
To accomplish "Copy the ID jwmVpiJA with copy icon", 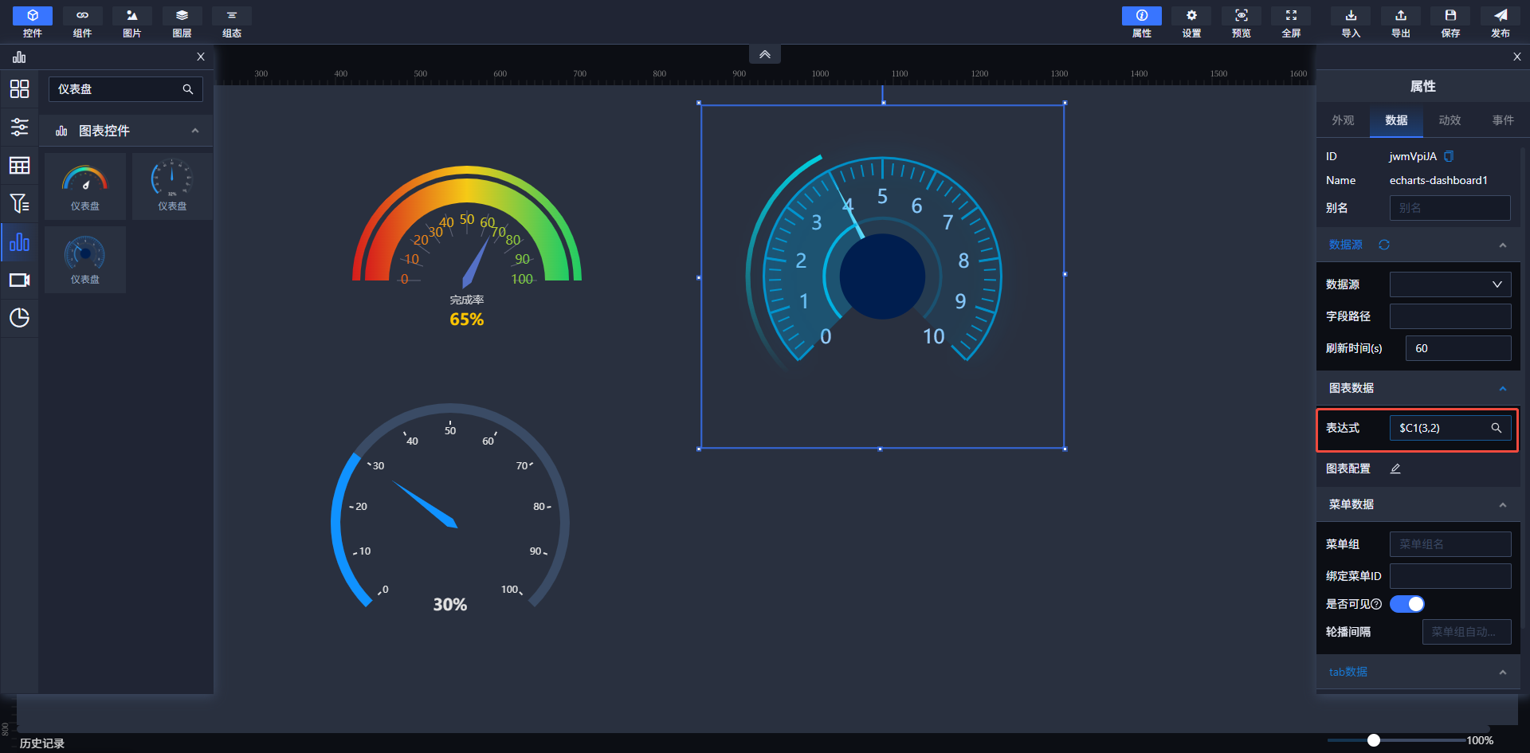I will pos(1449,156).
